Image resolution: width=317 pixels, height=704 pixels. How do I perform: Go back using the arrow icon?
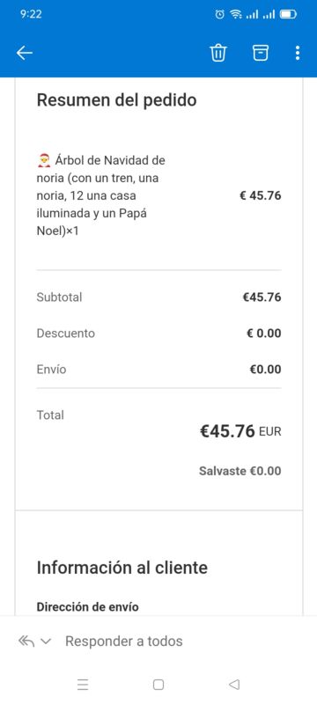coord(25,53)
